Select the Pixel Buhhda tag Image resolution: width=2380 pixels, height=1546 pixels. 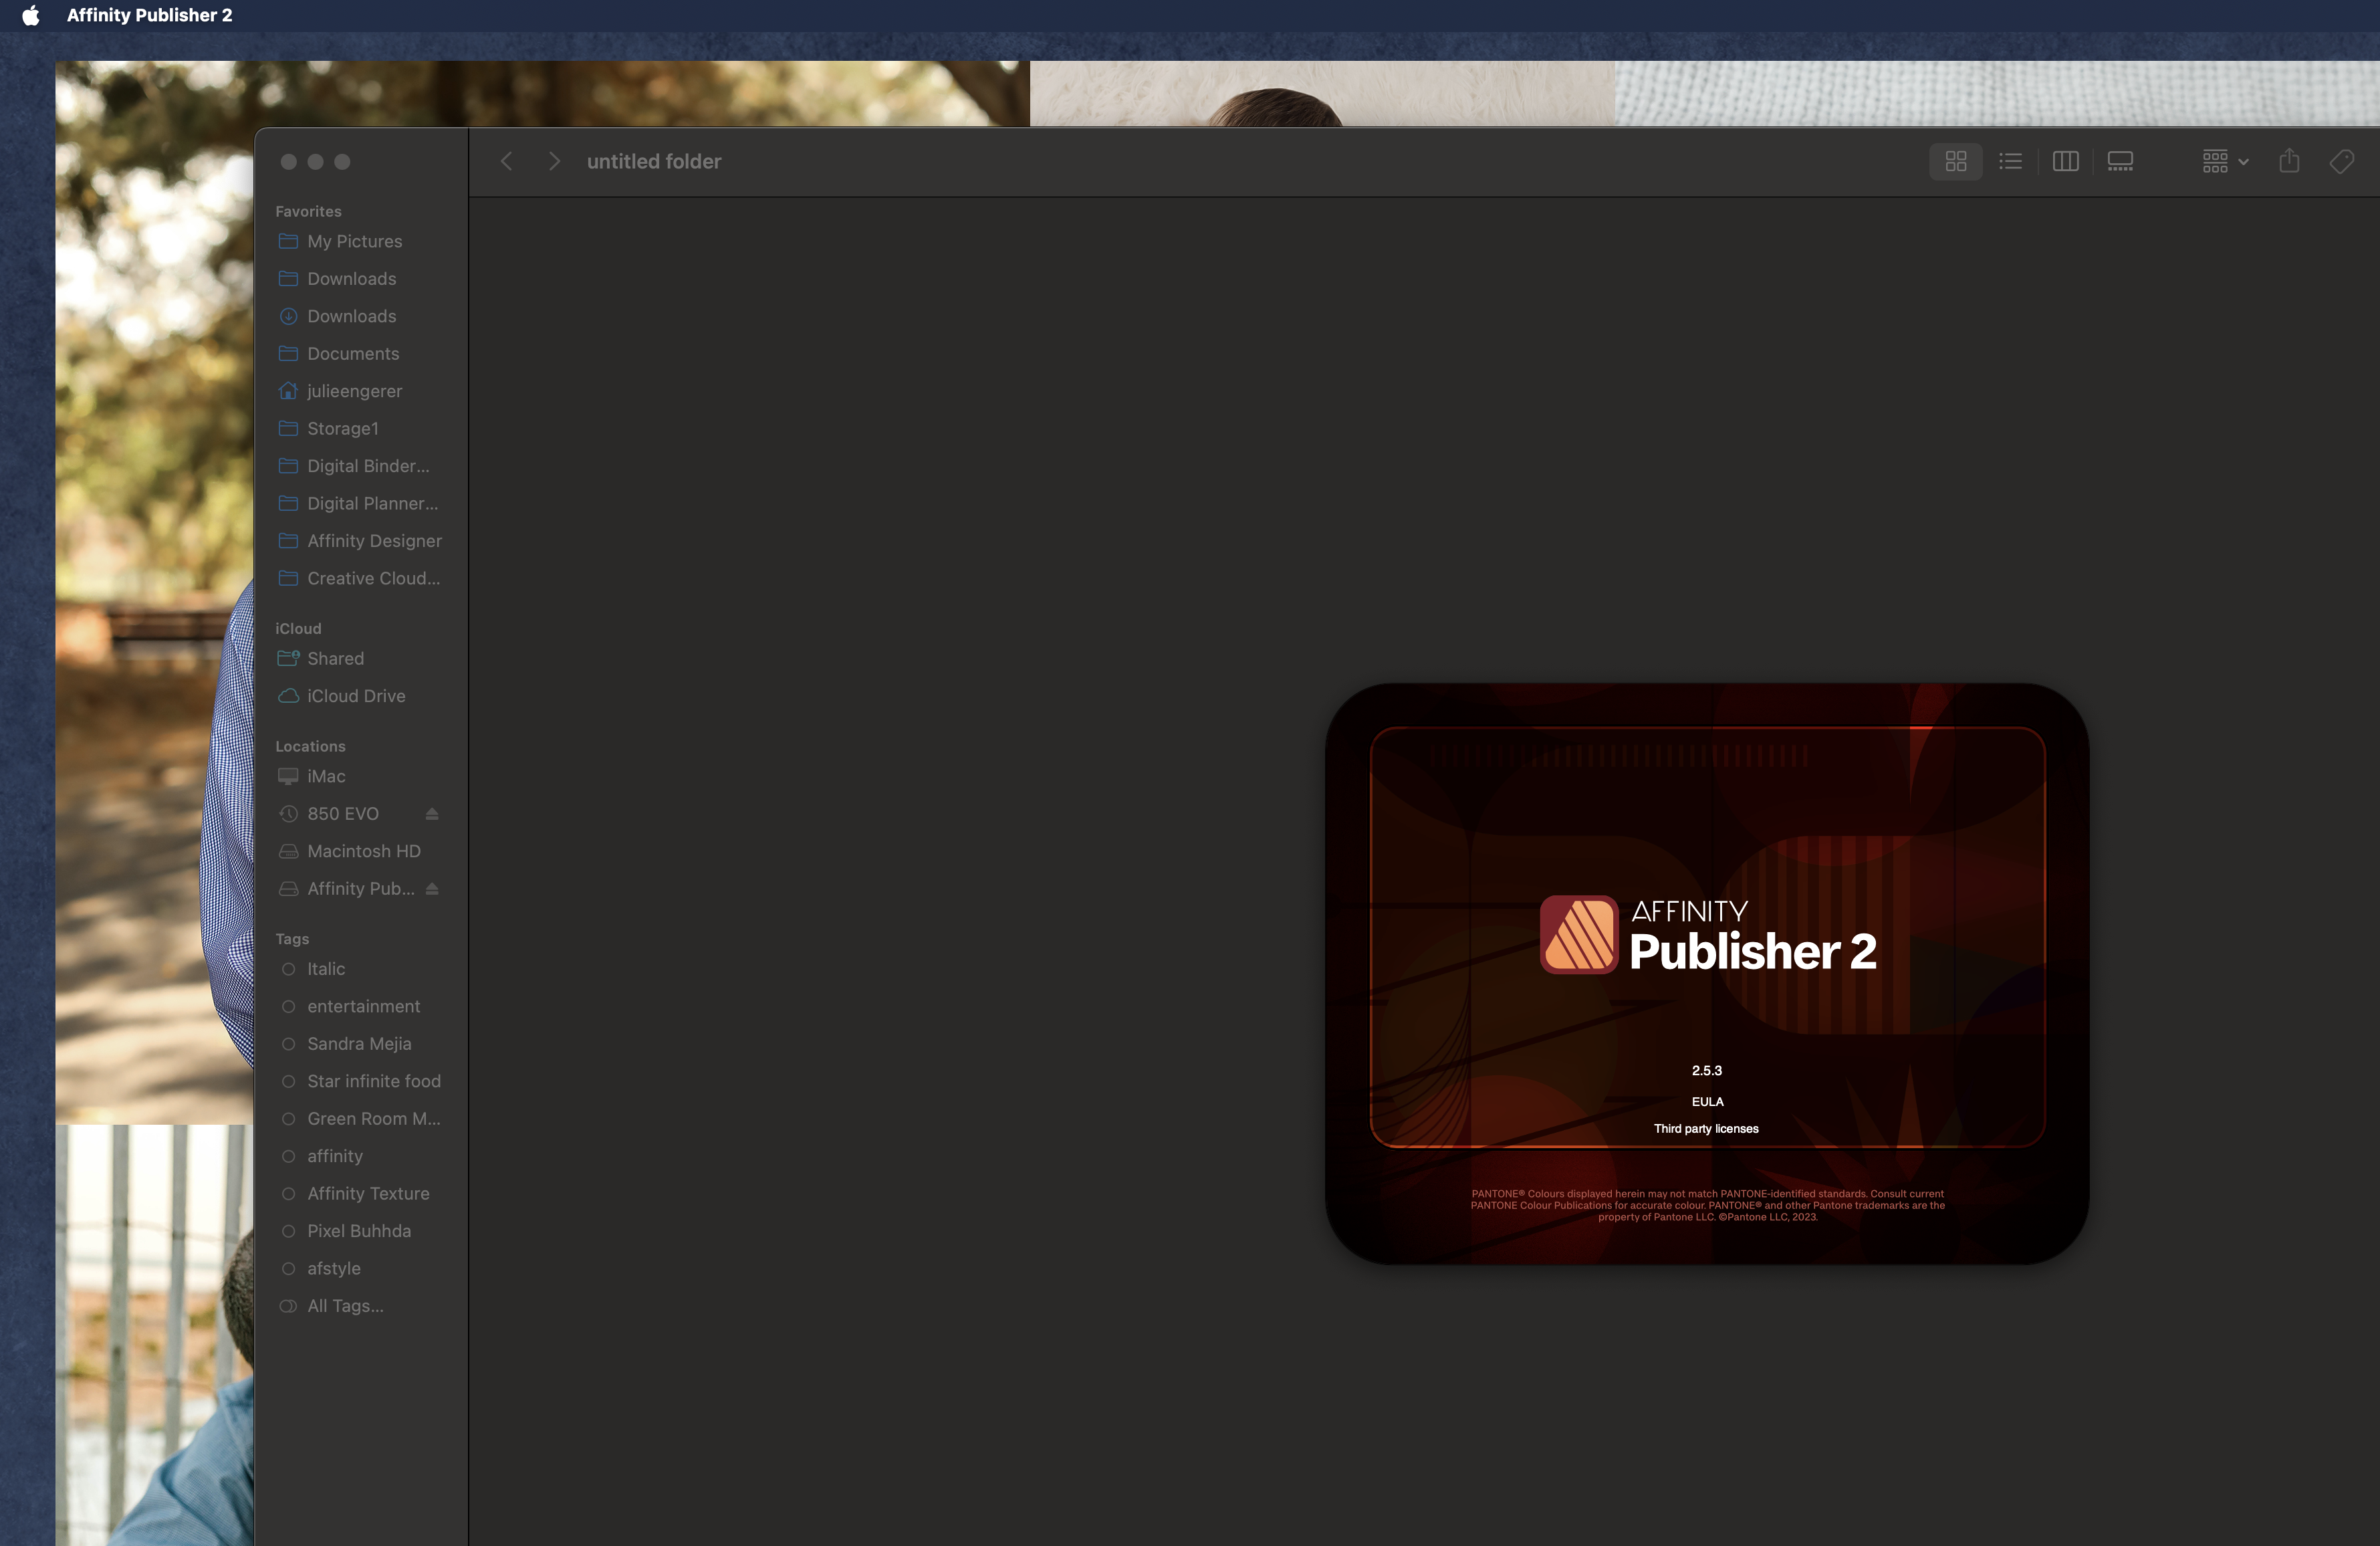361,1231
